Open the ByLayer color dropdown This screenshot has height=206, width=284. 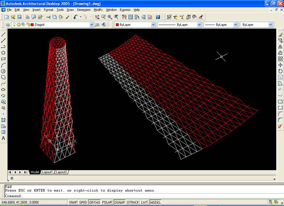[x=153, y=24]
